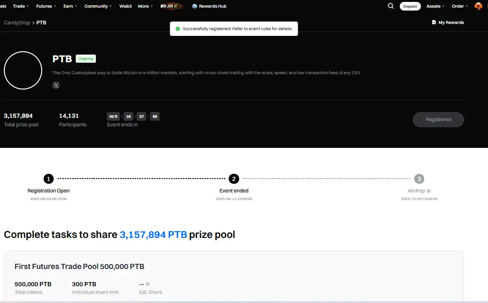Expand the Earn dropdown menu
The image size is (488, 303).
[70, 6]
